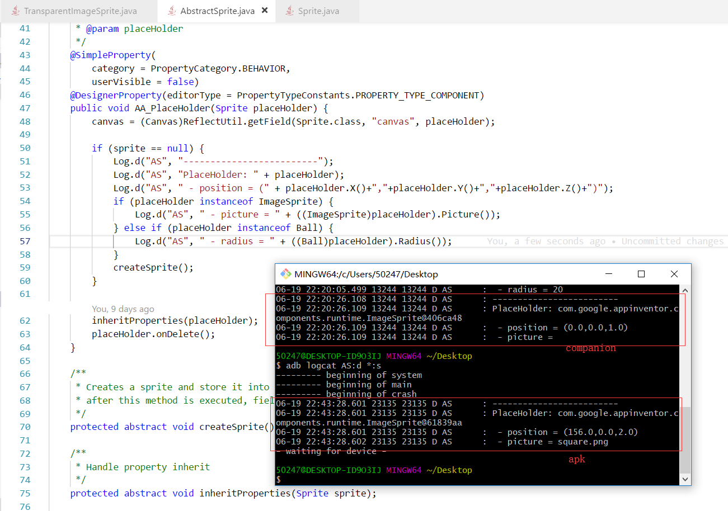Click the terminal scrollbar up arrow
Viewport: 728px width, 511px height.
point(685,289)
